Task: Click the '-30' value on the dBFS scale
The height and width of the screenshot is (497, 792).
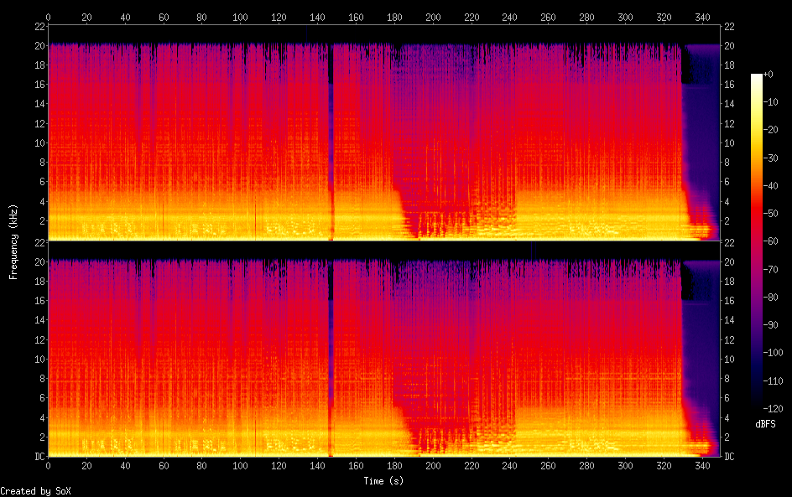Action: (771, 158)
